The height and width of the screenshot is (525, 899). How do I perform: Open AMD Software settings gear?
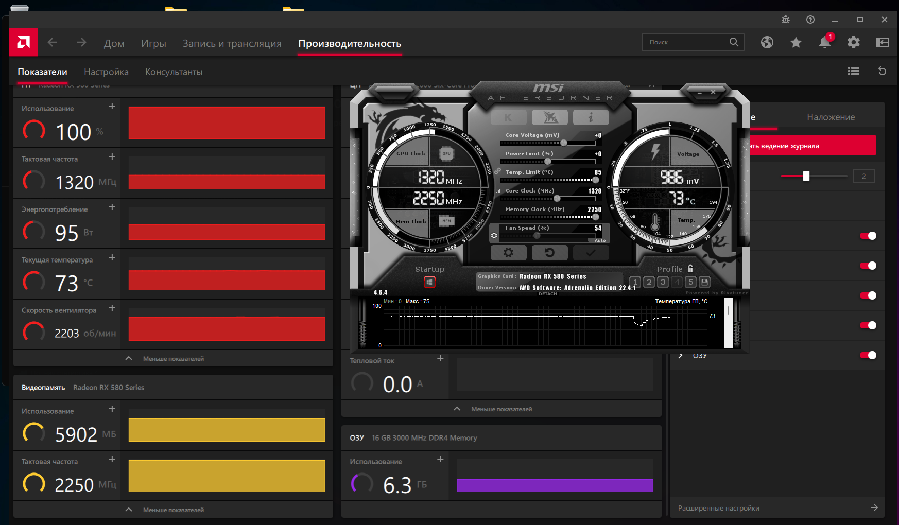click(x=854, y=42)
